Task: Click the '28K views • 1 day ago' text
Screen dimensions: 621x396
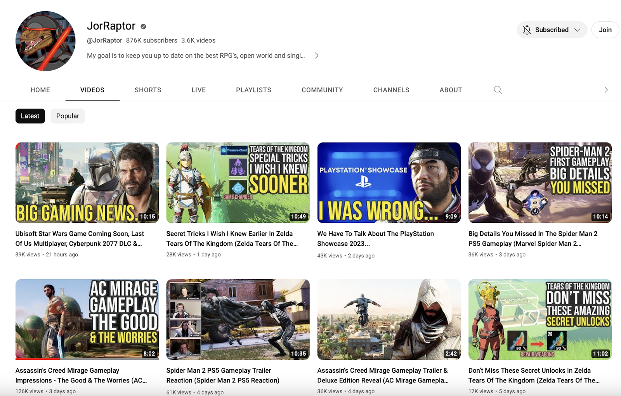Action: [x=194, y=255]
